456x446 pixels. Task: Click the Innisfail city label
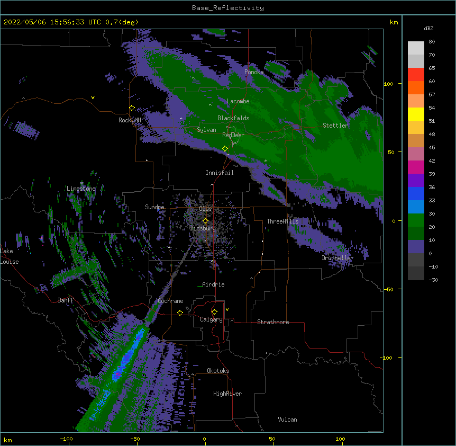(x=220, y=173)
